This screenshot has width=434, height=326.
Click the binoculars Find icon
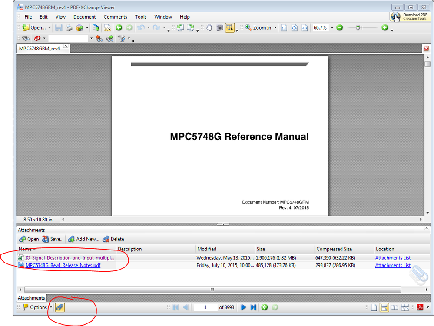pyautogui.click(x=26, y=39)
